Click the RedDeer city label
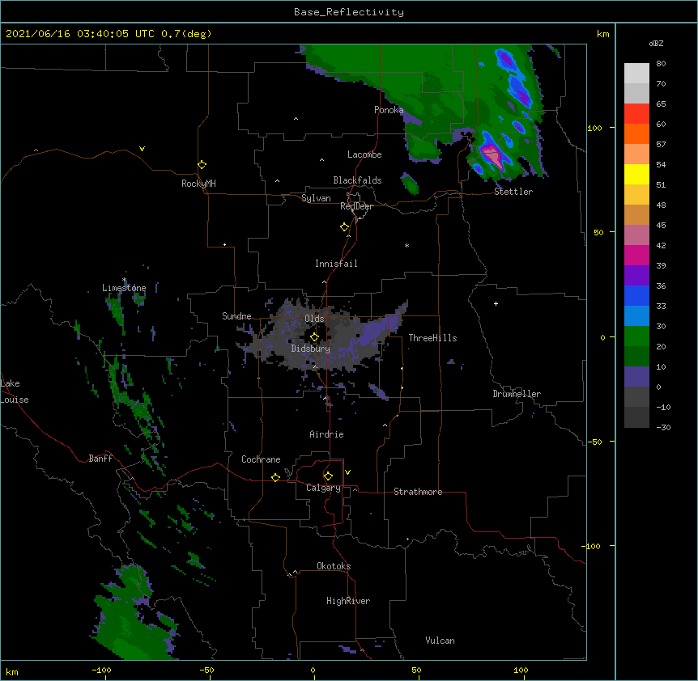Image resolution: width=698 pixels, height=681 pixels. tap(356, 206)
